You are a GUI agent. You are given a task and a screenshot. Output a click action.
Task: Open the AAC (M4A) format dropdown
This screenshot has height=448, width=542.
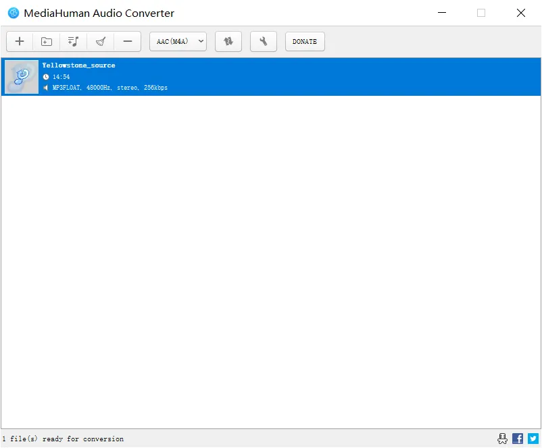coord(178,41)
